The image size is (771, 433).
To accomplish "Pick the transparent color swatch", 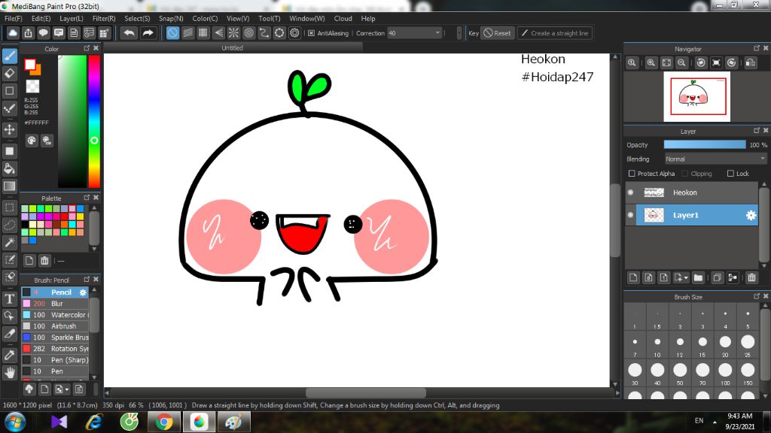I will pyautogui.click(x=32, y=86).
